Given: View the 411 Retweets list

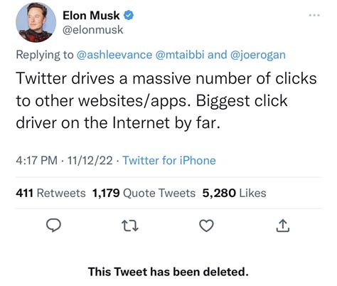Looking at the screenshot, I should (x=50, y=193).
